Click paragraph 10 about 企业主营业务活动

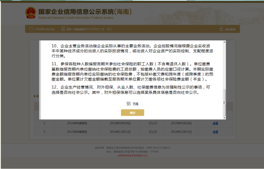(132, 51)
